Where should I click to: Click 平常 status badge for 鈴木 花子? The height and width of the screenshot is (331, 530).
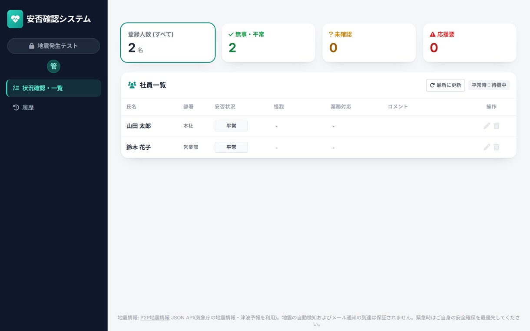click(x=231, y=147)
